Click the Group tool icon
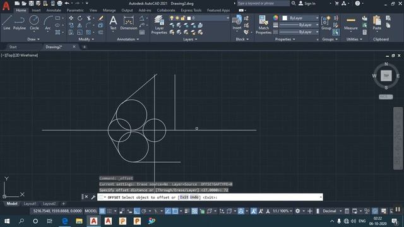Image resolution: width=404 pixels, height=227 pixels. [326, 23]
